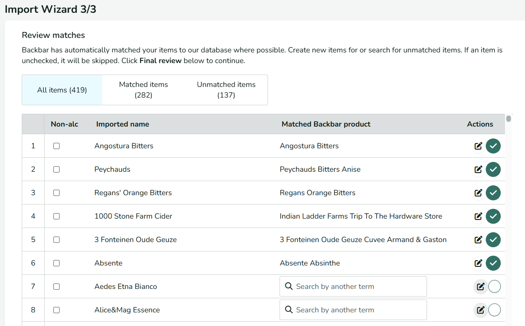525x326 pixels.
Task: Edit the 3 Fonteinen Oude Geuze match
Action: tap(478, 240)
